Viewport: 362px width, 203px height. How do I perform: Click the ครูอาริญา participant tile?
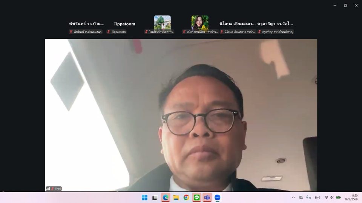(x=275, y=24)
